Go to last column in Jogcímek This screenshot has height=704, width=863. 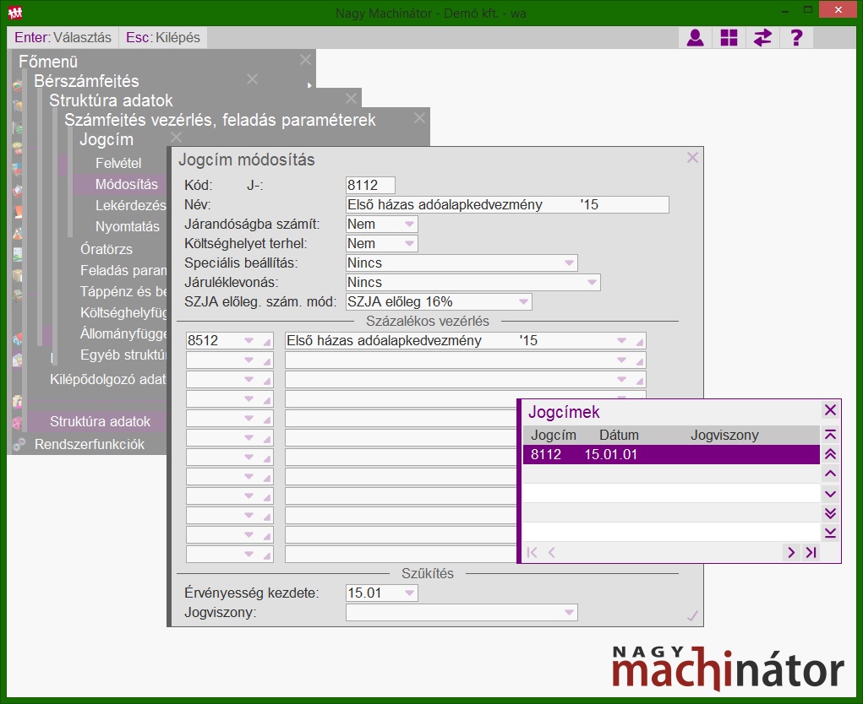tap(811, 552)
